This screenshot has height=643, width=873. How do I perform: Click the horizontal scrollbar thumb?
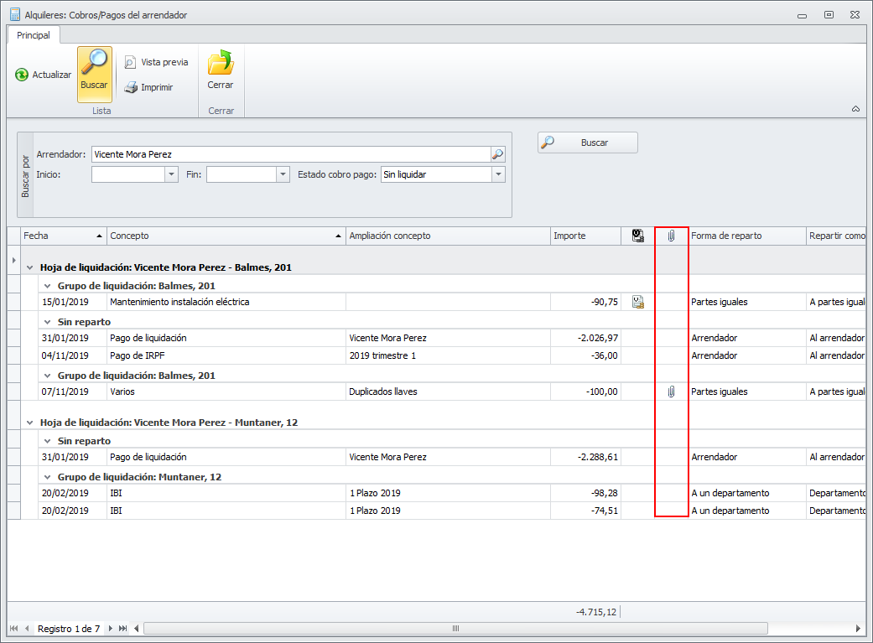click(x=455, y=629)
